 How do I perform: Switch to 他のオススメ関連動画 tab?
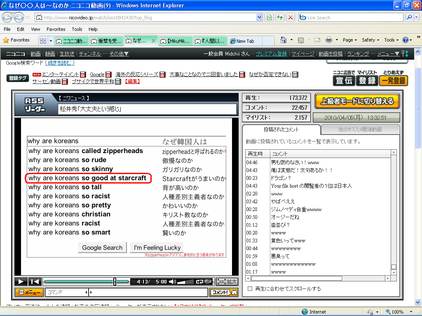pyautogui.click(x=360, y=130)
